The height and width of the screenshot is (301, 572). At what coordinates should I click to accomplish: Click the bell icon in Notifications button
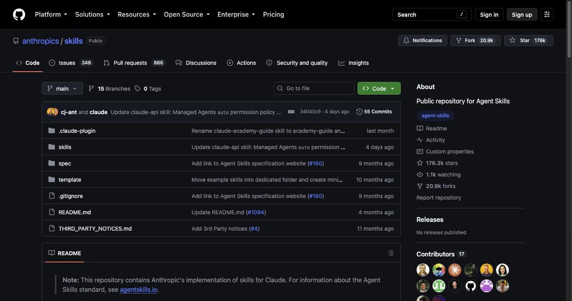click(406, 40)
